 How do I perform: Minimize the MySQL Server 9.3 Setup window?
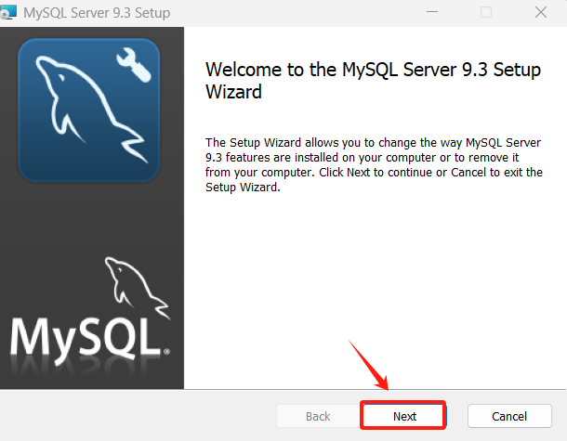(432, 12)
